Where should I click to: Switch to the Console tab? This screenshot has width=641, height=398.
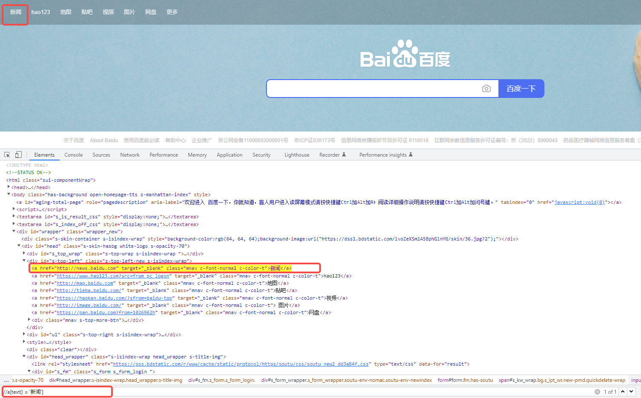[x=74, y=155]
